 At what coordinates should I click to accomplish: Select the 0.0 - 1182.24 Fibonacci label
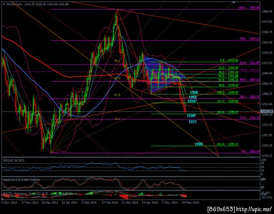[250, 151]
